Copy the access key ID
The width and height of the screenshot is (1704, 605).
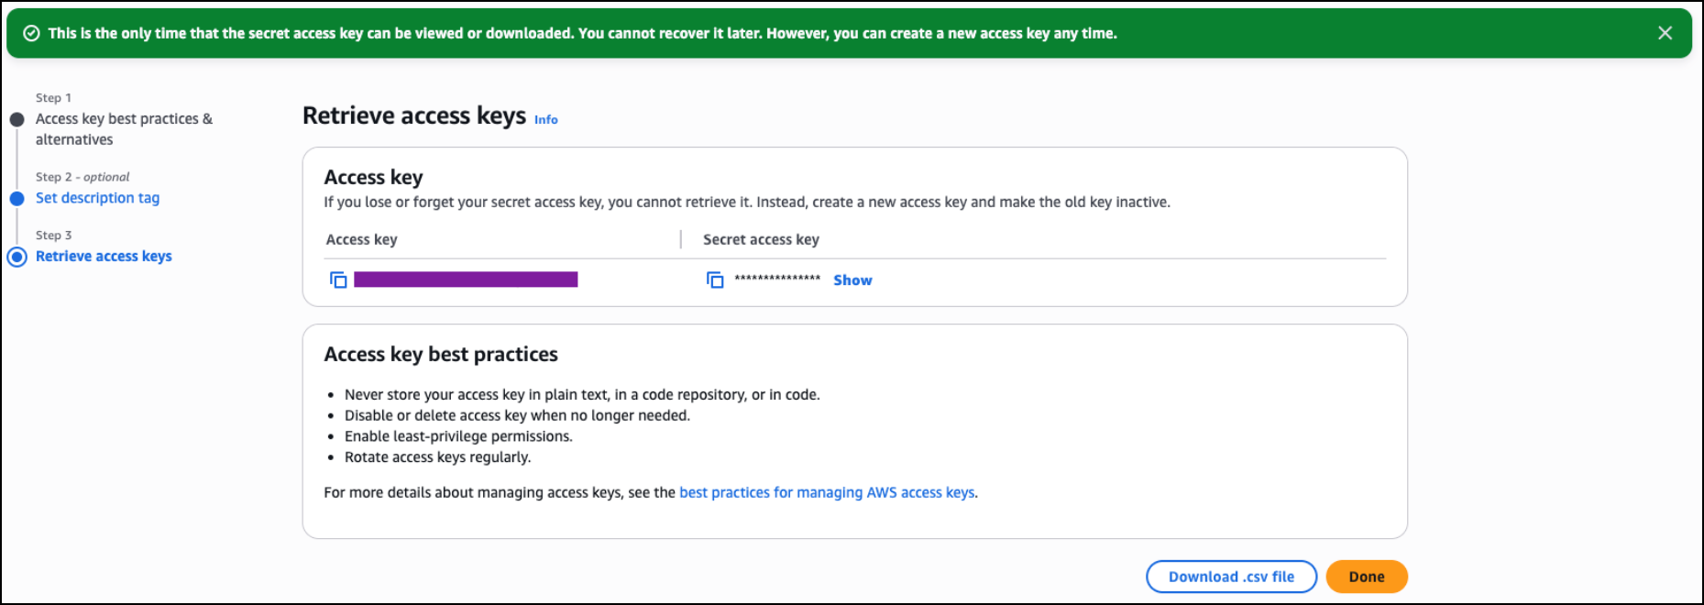338,280
